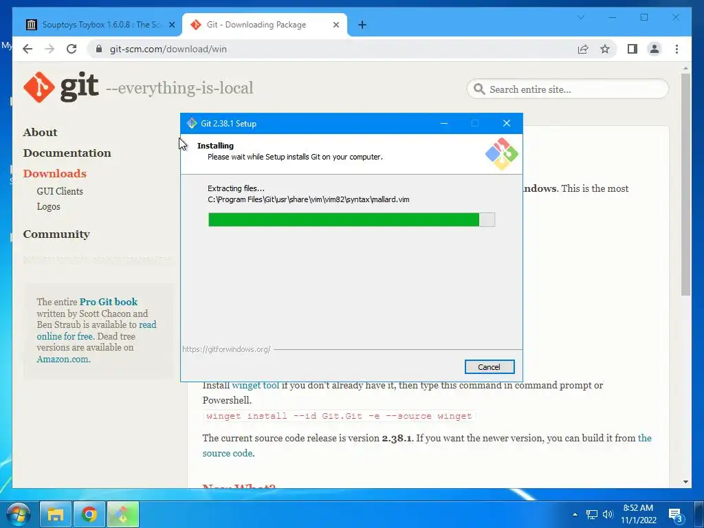Go back in Chrome
Screen dimensions: 704x528
click(x=27, y=49)
